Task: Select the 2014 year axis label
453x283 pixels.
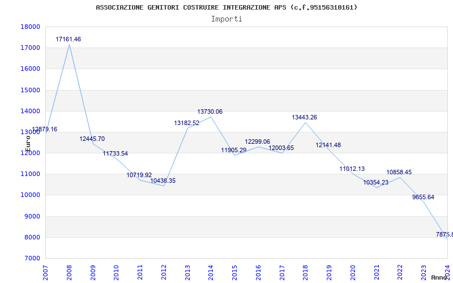Action: [211, 273]
